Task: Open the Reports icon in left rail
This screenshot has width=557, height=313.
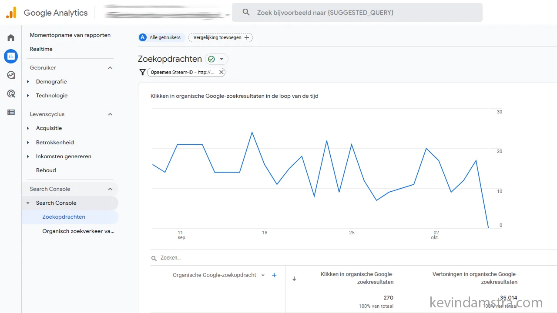Action: click(x=11, y=56)
